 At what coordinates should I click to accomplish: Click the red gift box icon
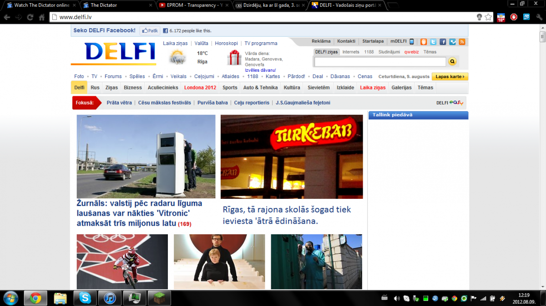pos(235,58)
